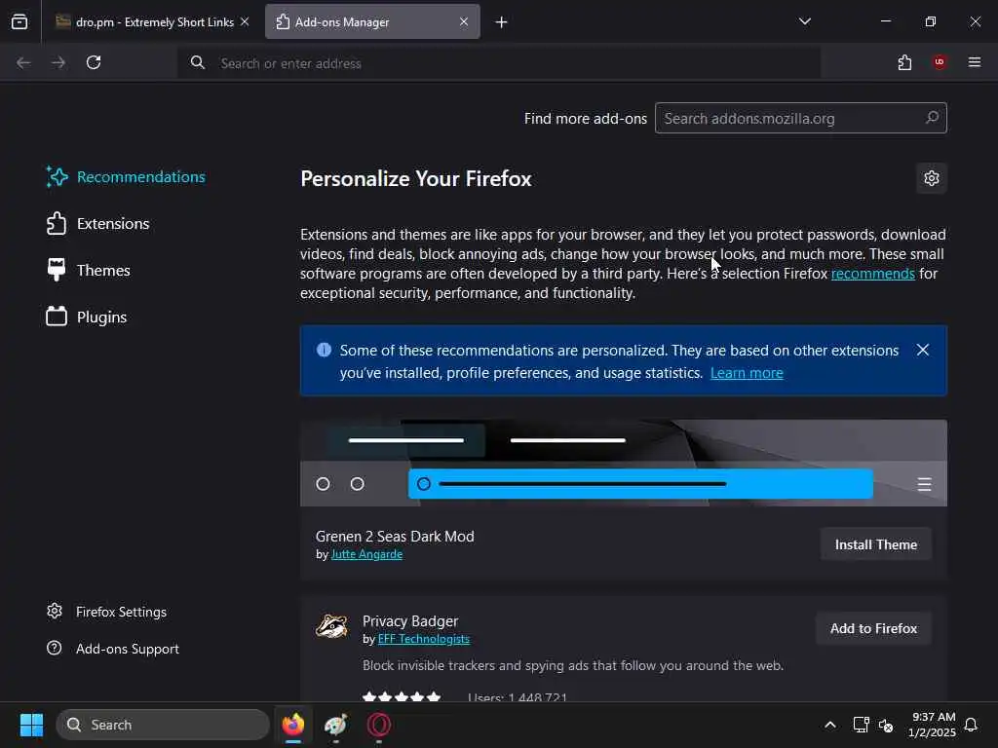Viewport: 998px width, 748px height.
Task: Focus the Search or enter address bar
Action: coord(499,63)
